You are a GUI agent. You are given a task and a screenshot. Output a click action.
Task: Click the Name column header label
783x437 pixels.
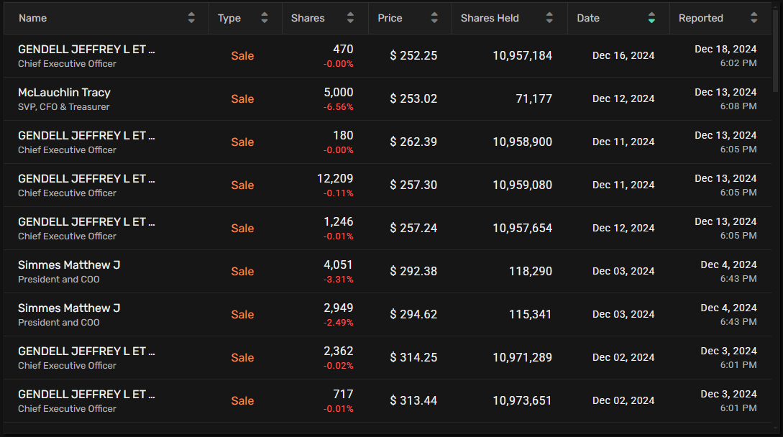point(33,18)
